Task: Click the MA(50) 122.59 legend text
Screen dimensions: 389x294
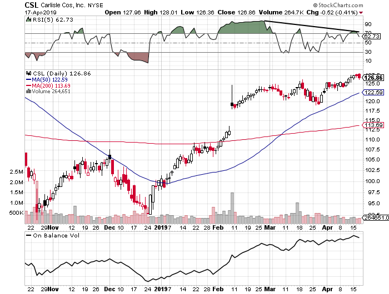Action: click(49, 79)
